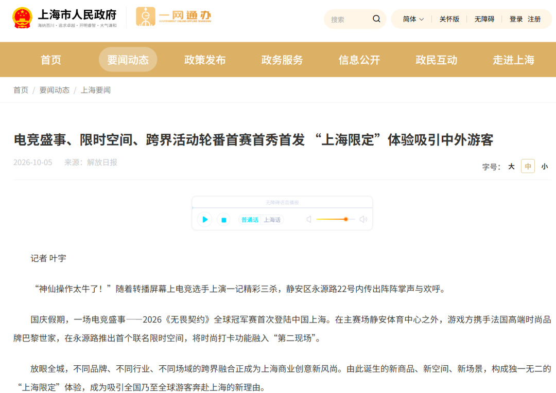The height and width of the screenshot is (393, 556).
Task: Set font size to 大
Action: pos(511,166)
